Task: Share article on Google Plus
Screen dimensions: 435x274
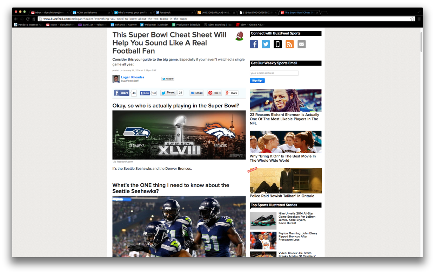Action: pos(232,93)
